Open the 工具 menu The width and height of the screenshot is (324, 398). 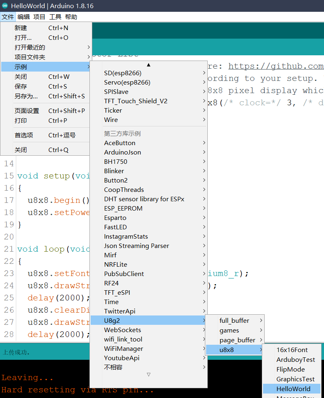tap(55, 17)
